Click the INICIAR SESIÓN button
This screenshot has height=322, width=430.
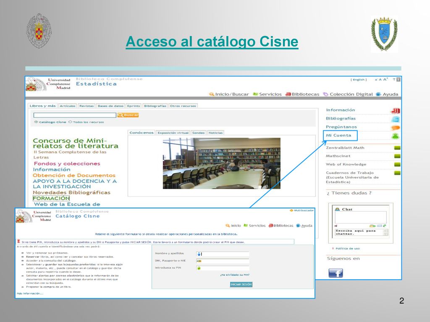click(241, 285)
